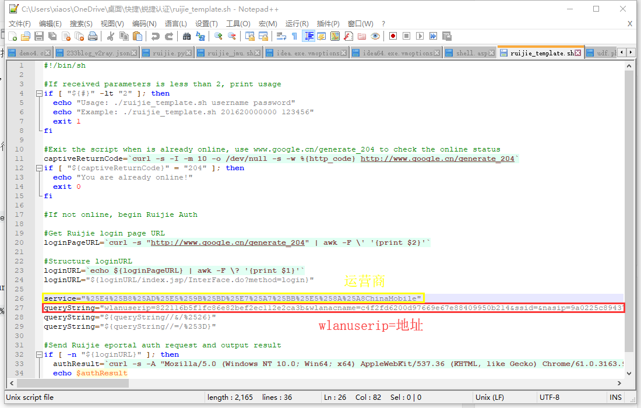The height and width of the screenshot is (408, 641).
Task: Close the ruijie_template.sh tab
Action: (x=578, y=53)
